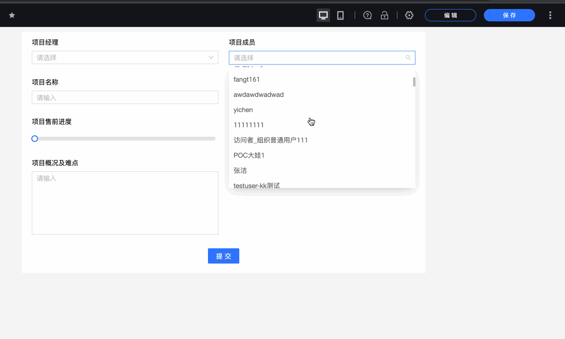Select 11111111 from the member list
Screen dimensions: 565x339
coord(322,125)
